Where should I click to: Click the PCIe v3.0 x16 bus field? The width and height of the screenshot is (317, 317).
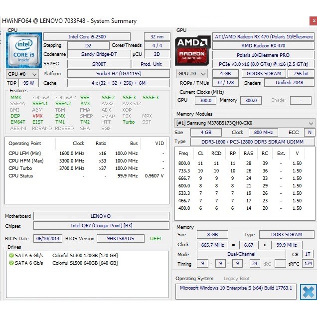pos(263,64)
